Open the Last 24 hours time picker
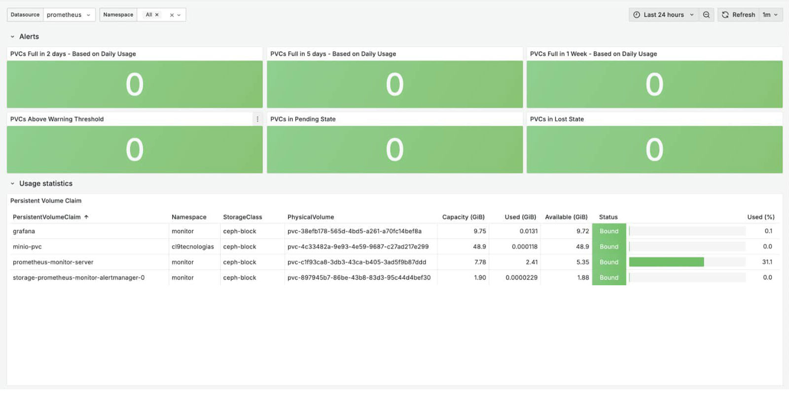 663,15
